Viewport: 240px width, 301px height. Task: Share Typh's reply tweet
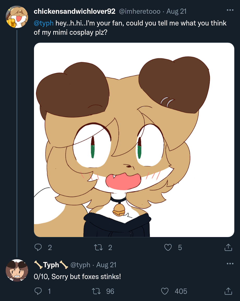pyautogui.click(x=228, y=291)
